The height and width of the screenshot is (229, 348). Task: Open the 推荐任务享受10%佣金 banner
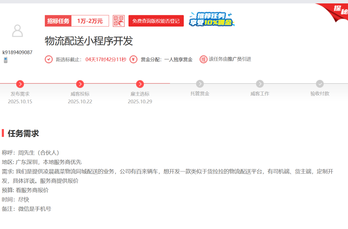211,19
